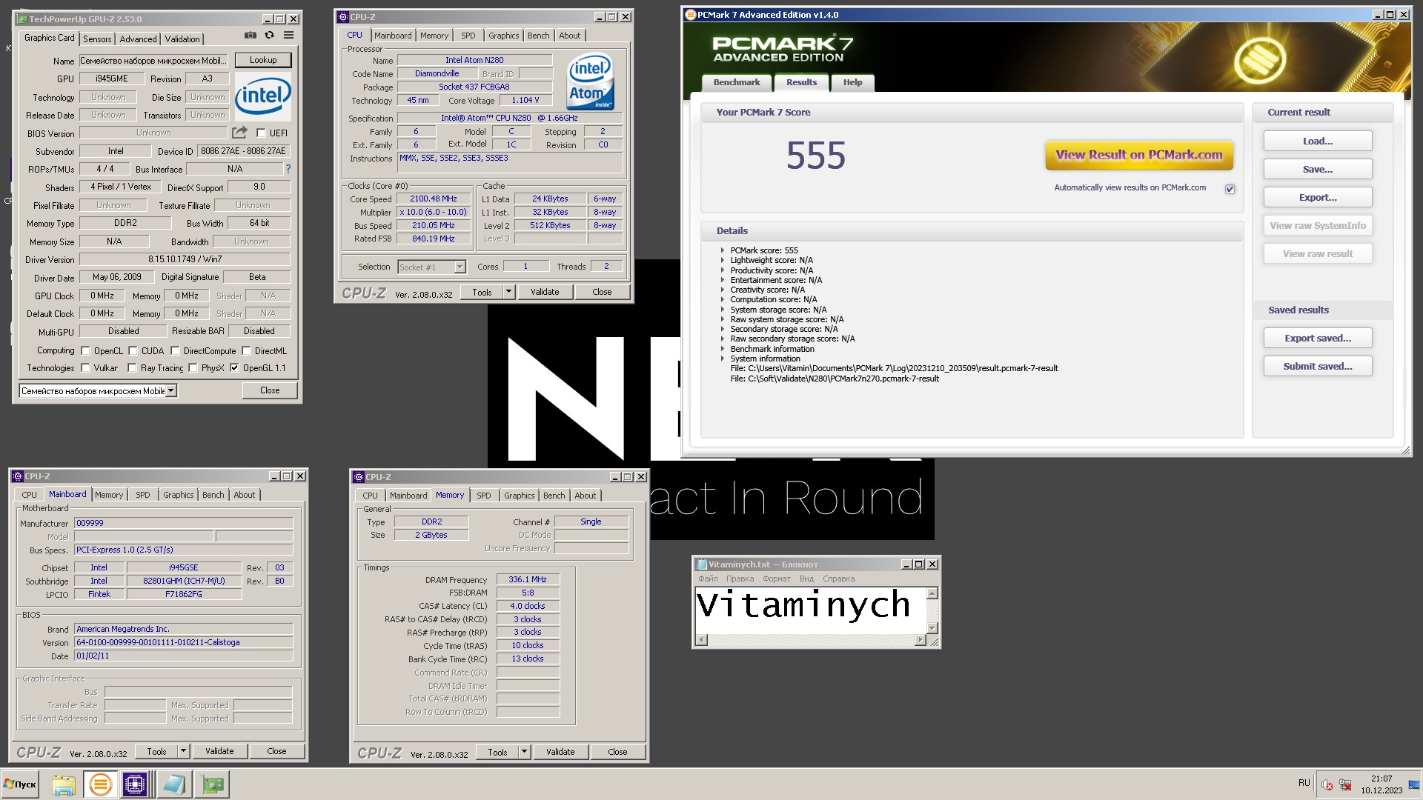Click the Notepad horizontal scrollbar right arrow
The width and height of the screenshot is (1423, 800).
pos(921,639)
